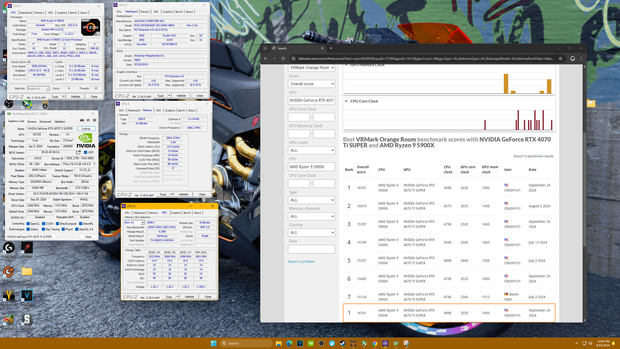The height and width of the screenshot is (349, 620).
Task: Open the GPU selection dropdown in GPU-Z
Action: 32,237
